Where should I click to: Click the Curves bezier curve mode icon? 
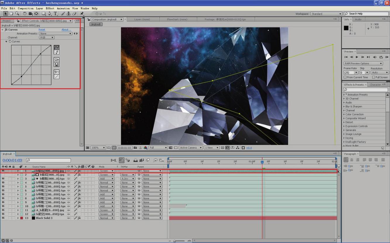pyautogui.click(x=57, y=47)
